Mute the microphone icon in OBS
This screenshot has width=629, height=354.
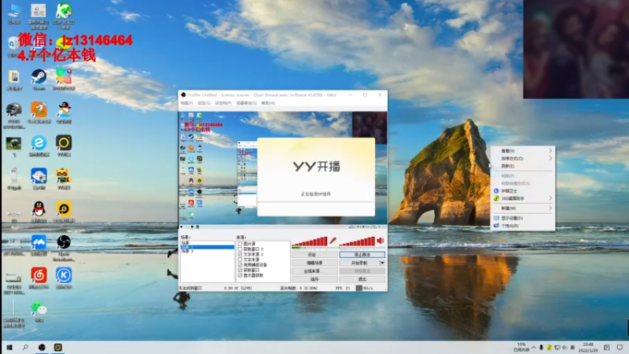(333, 241)
